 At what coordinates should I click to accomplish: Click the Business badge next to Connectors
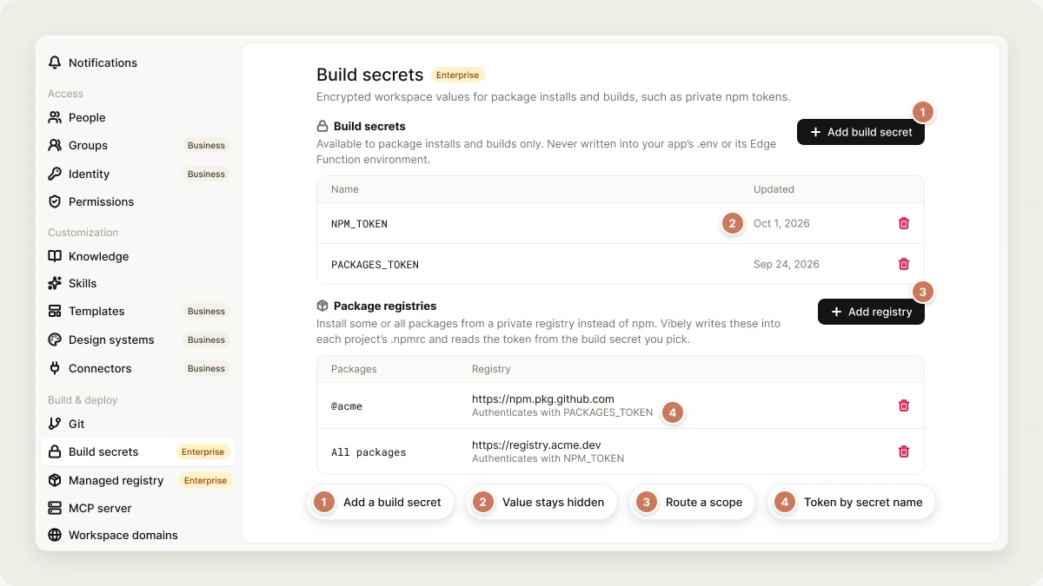point(206,368)
